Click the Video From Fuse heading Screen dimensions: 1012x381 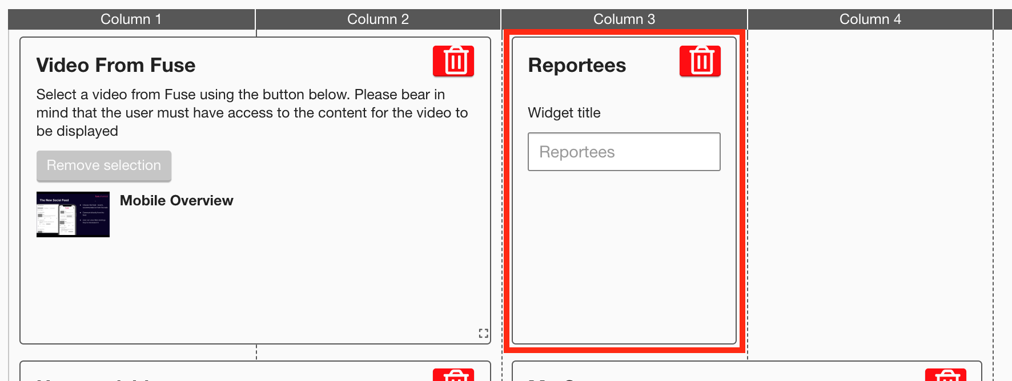point(116,66)
